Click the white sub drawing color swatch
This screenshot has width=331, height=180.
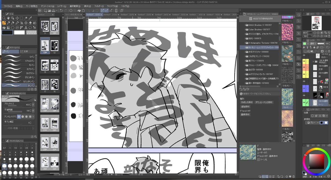pyautogui.click(x=19, y=32)
